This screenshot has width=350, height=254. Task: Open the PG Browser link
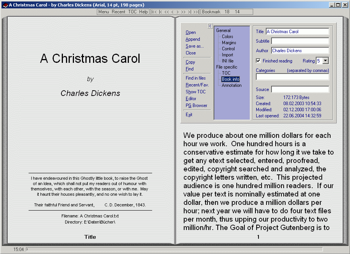pos(196,105)
